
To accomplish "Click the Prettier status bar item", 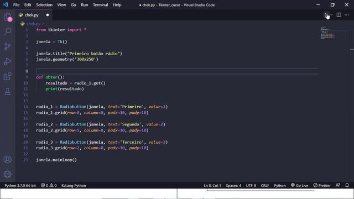I will tap(322, 186).
